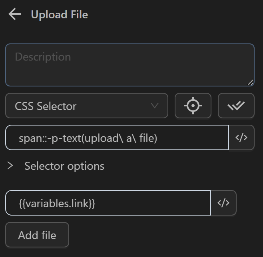This screenshot has height=257, width=263.
Task: Click the "Selector options" label text
Action: pos(64,166)
